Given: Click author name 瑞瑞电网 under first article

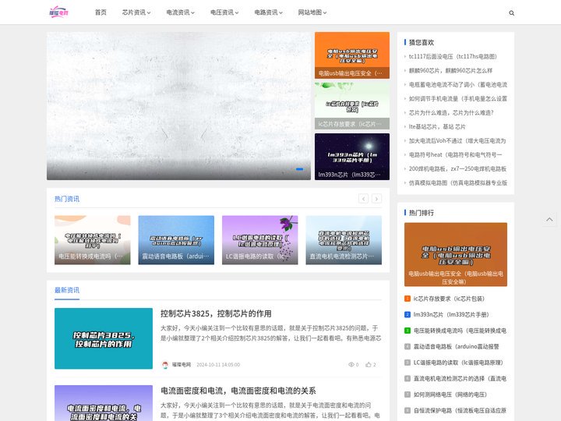Looking at the screenshot, I should pyautogui.click(x=182, y=364).
